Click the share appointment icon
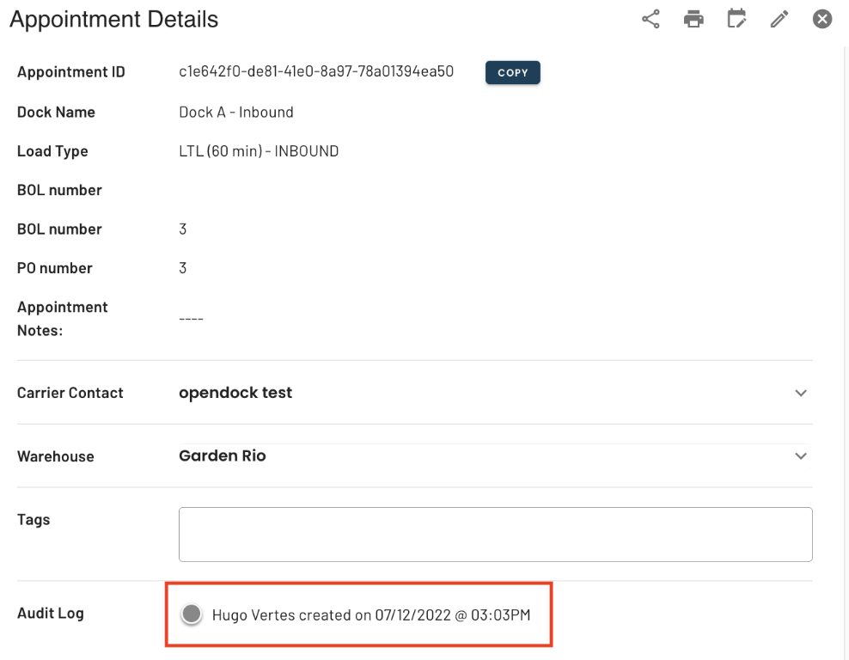849x660 pixels. tap(650, 19)
